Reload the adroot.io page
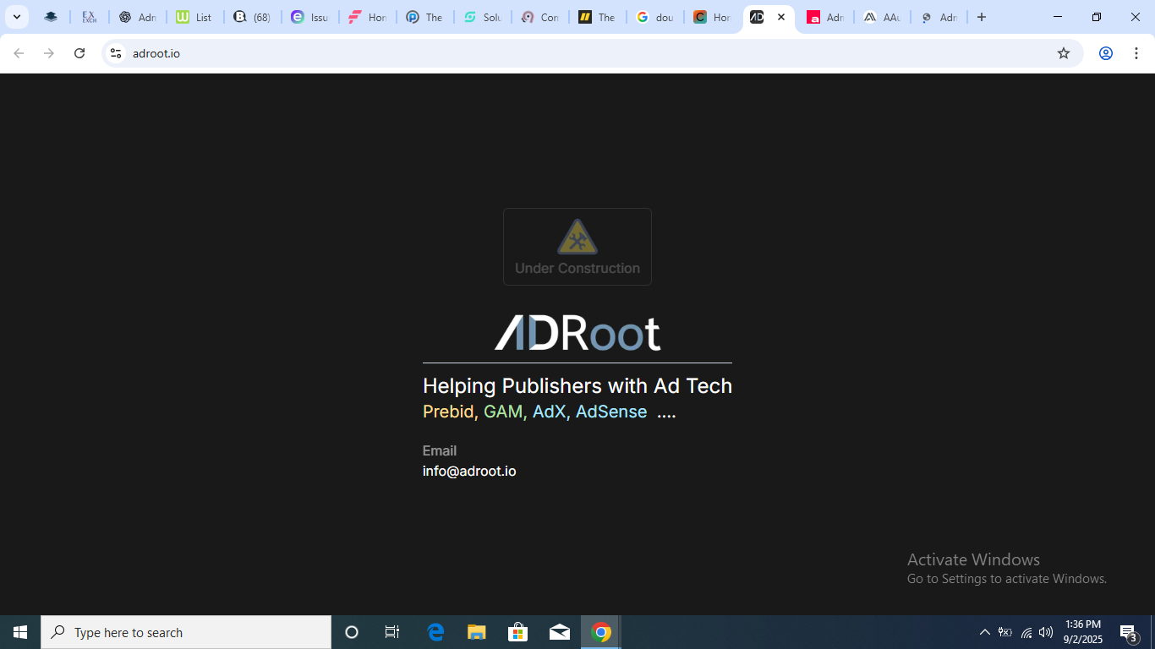 [79, 53]
